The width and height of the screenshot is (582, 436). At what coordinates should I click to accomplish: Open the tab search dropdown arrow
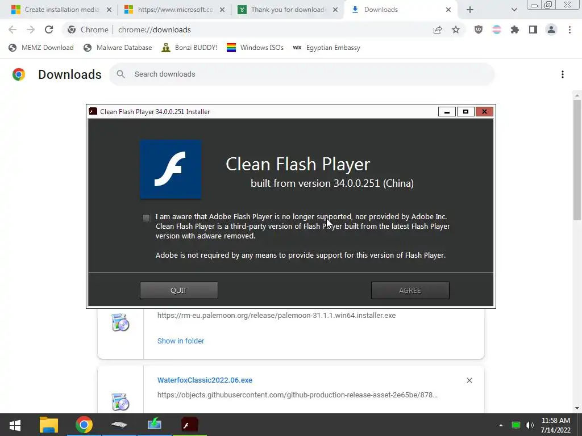click(514, 10)
